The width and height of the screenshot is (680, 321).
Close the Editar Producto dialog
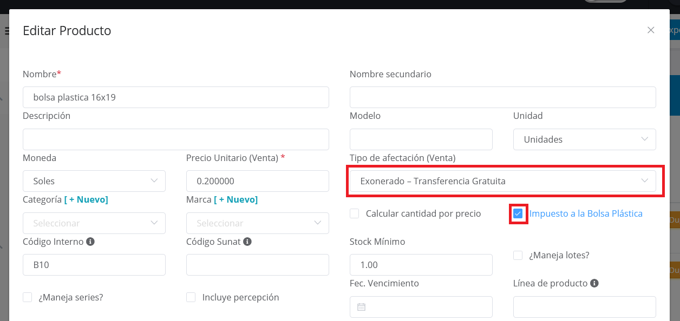pos(651,30)
